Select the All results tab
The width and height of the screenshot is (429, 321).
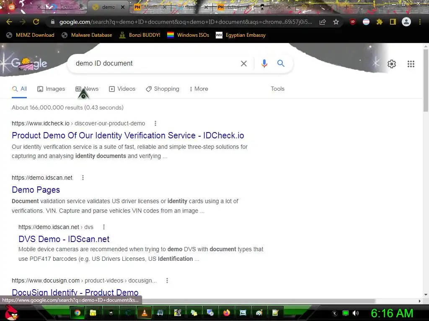(19, 89)
